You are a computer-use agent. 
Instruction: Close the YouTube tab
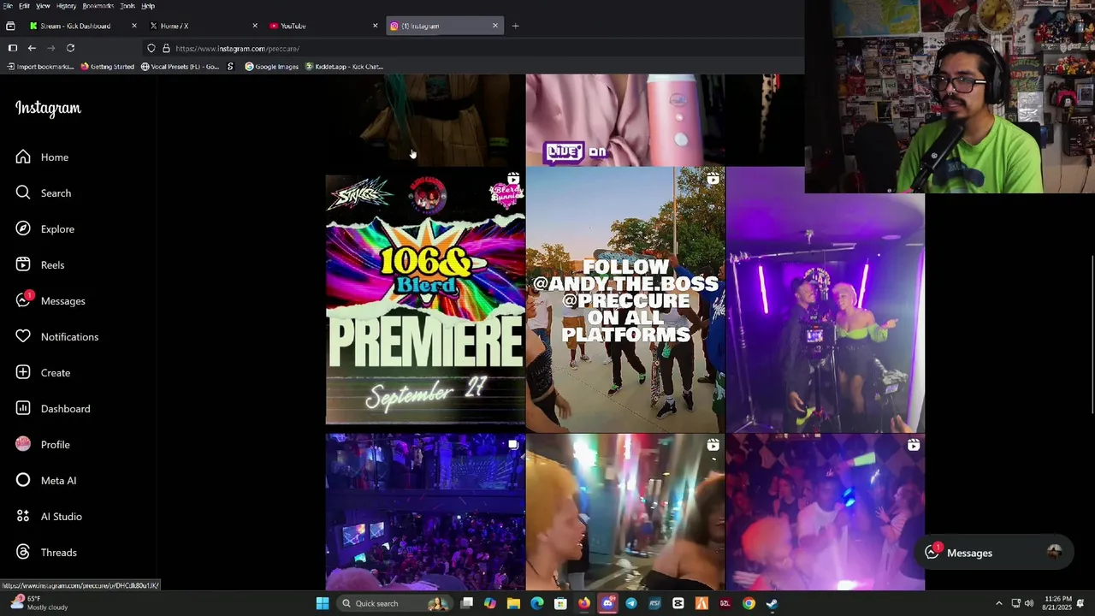coord(375,26)
